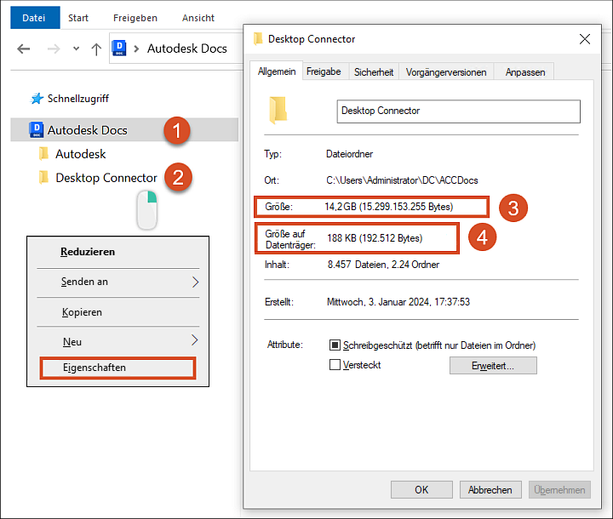The height and width of the screenshot is (519, 613).
Task: Switch to the Allgemein tab
Action: click(277, 71)
